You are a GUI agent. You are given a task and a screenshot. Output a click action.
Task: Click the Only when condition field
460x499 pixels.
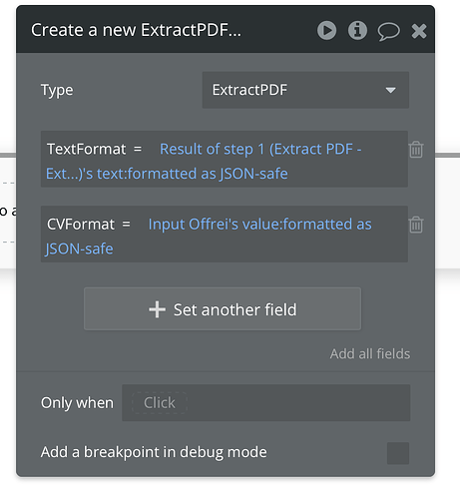click(265, 403)
